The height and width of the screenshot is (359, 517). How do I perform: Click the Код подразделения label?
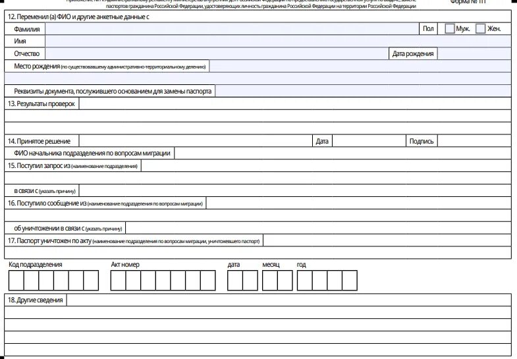pos(36,264)
